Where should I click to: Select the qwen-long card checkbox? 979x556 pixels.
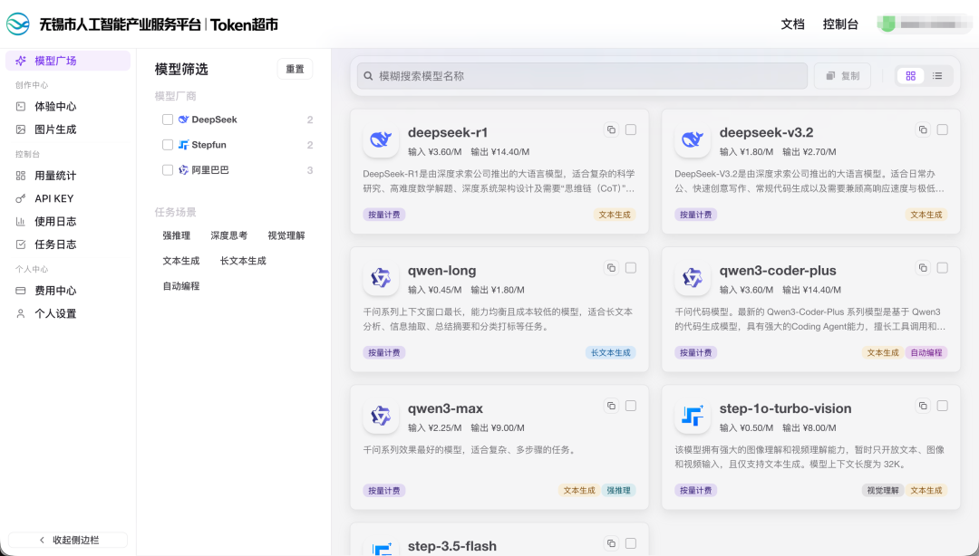pyautogui.click(x=631, y=268)
